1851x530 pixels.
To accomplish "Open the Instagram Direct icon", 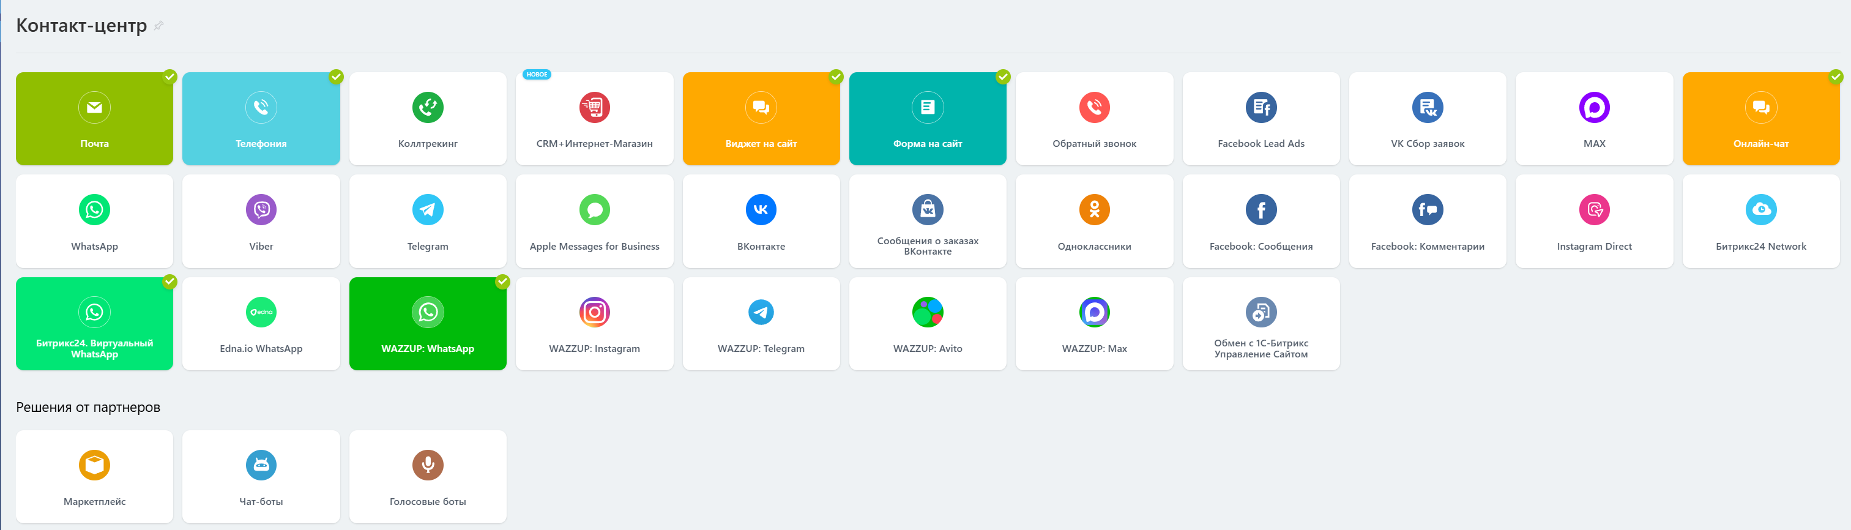I will point(1595,210).
